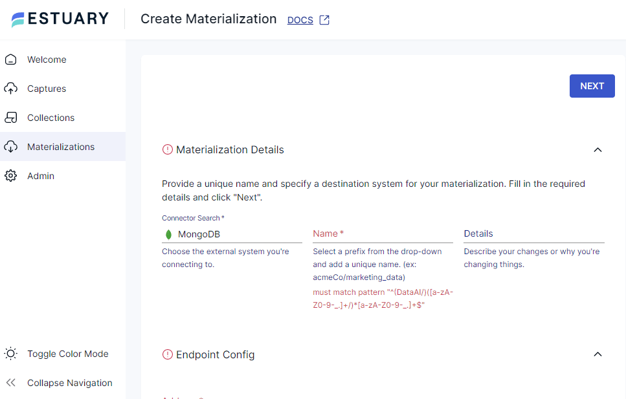Click the external-link icon next to DOCS
The image size is (626, 399).
click(324, 19)
